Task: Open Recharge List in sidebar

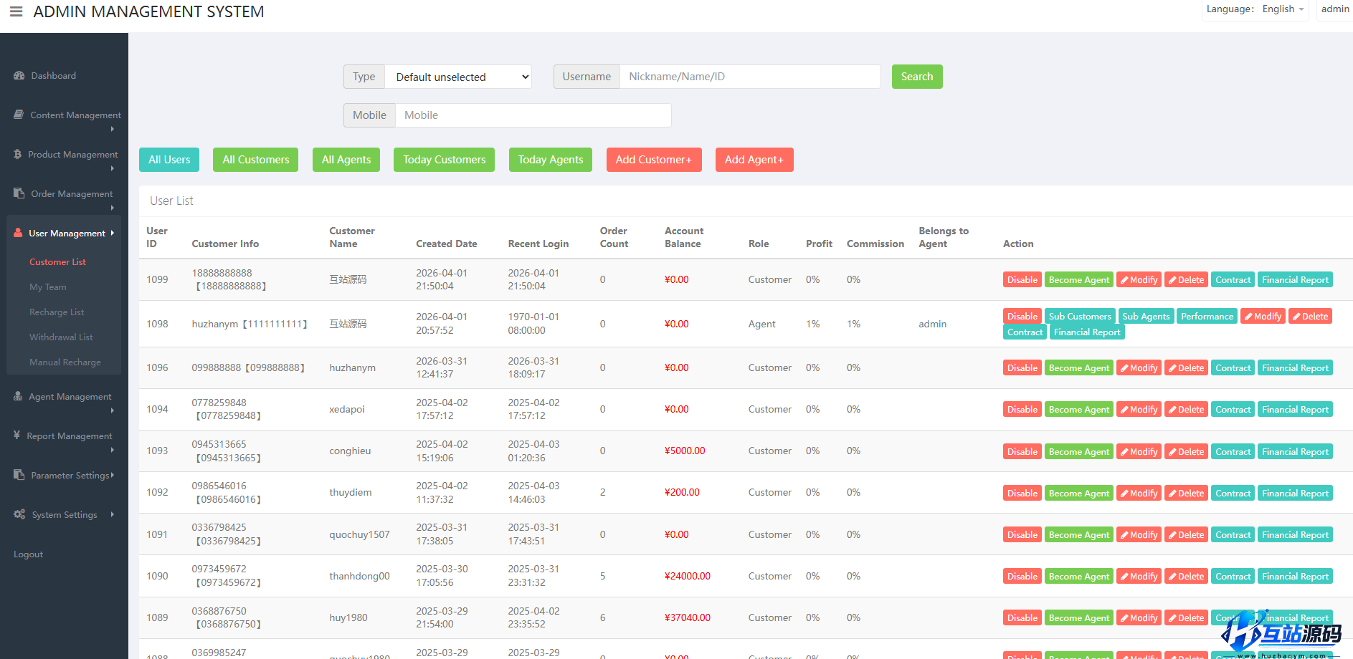Action: tap(57, 312)
